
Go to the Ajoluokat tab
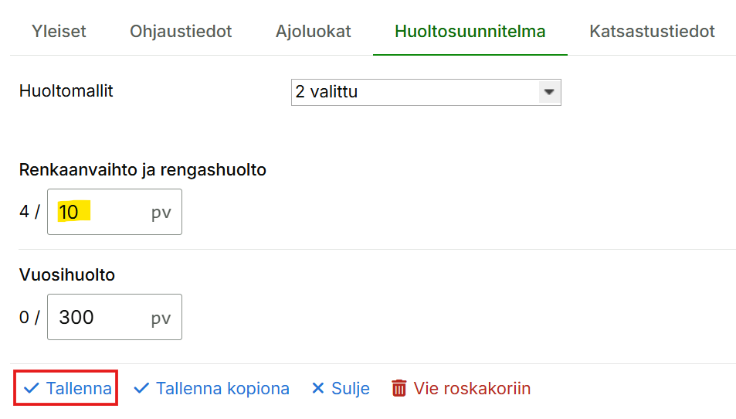click(x=313, y=32)
